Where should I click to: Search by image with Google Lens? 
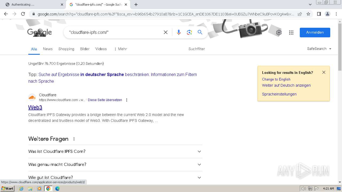coord(189,32)
